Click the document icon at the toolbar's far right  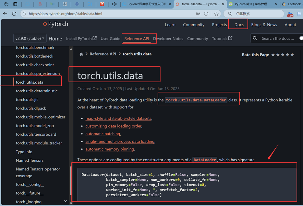pyautogui.click(x=299, y=14)
